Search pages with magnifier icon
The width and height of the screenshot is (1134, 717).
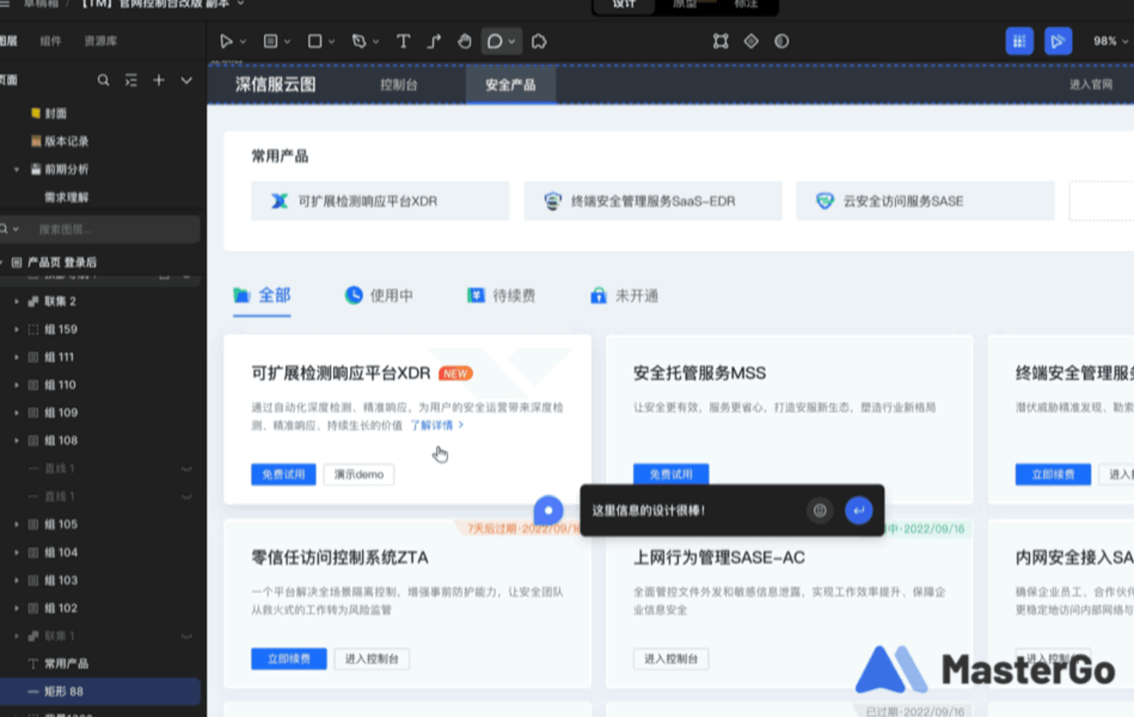pyautogui.click(x=103, y=80)
